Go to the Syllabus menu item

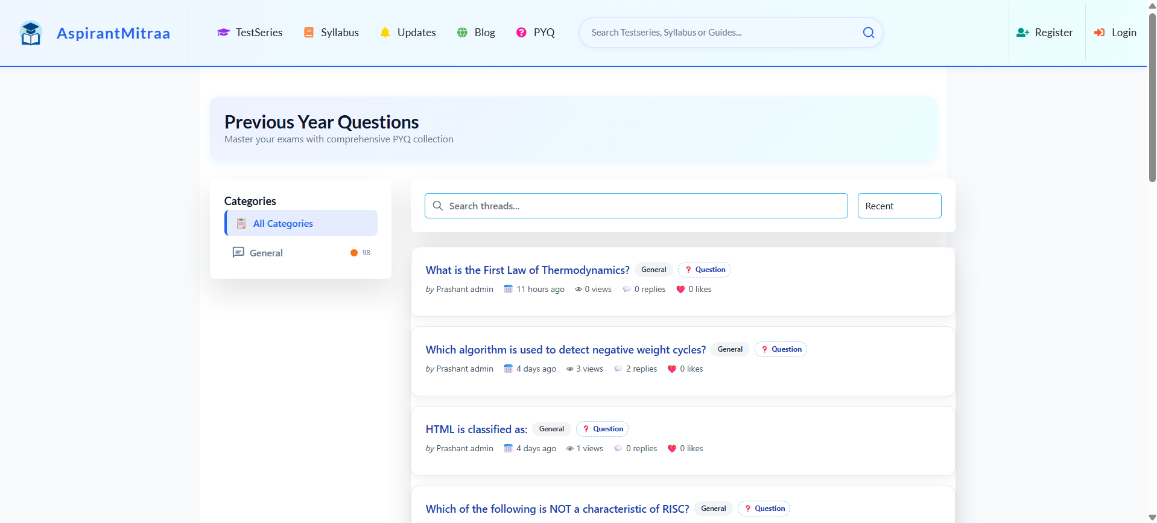[331, 33]
